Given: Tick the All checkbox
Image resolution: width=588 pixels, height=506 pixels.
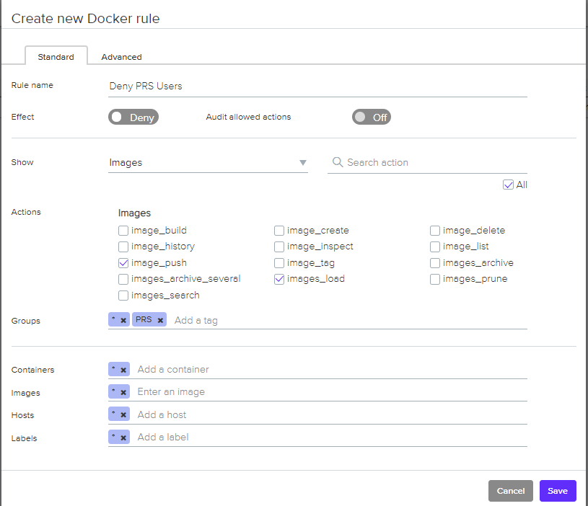Looking at the screenshot, I should click(x=509, y=185).
